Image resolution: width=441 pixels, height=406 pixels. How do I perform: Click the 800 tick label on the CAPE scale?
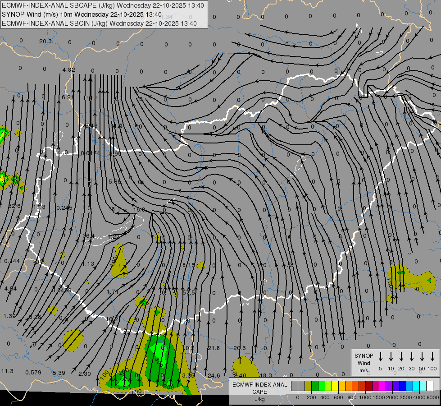tap(352, 397)
